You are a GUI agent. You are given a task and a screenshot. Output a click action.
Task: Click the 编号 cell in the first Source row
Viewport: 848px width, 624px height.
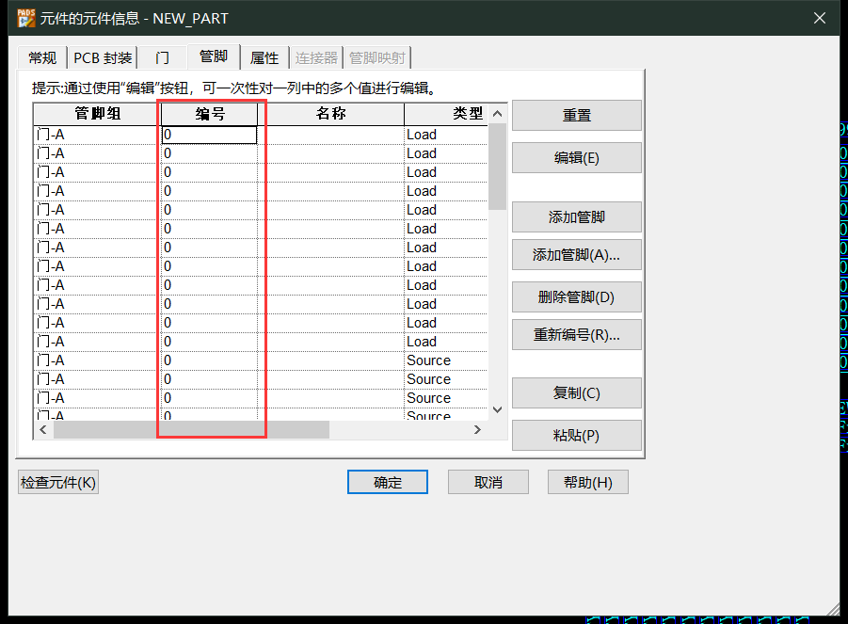point(209,360)
